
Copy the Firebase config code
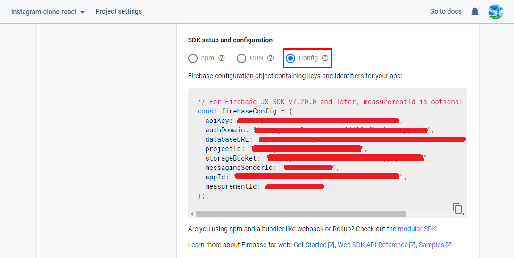click(457, 209)
